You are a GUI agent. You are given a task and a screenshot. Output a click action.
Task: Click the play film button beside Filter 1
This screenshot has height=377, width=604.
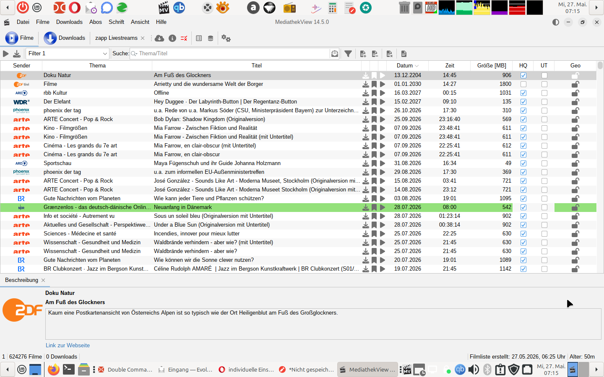coord(5,54)
